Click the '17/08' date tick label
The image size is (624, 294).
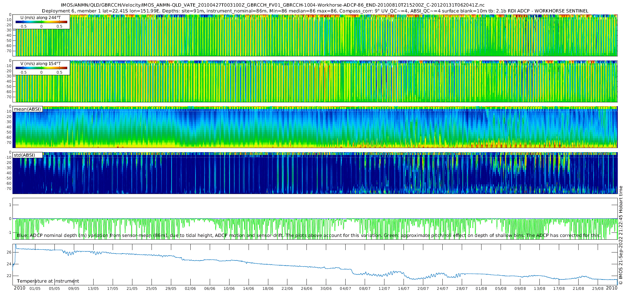(x=559, y=288)
